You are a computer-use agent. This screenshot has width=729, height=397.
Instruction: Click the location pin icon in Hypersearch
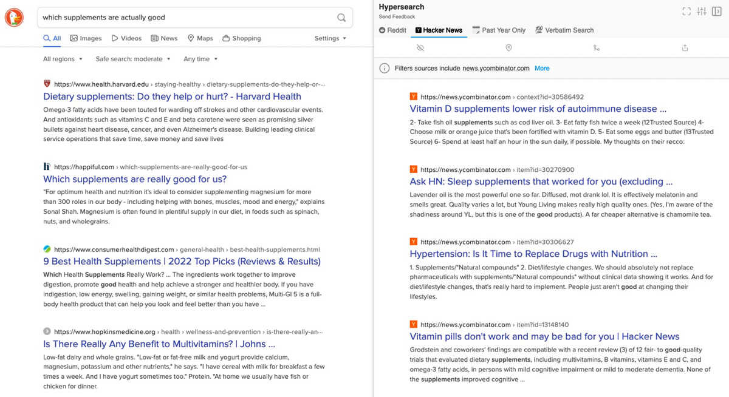tap(508, 48)
